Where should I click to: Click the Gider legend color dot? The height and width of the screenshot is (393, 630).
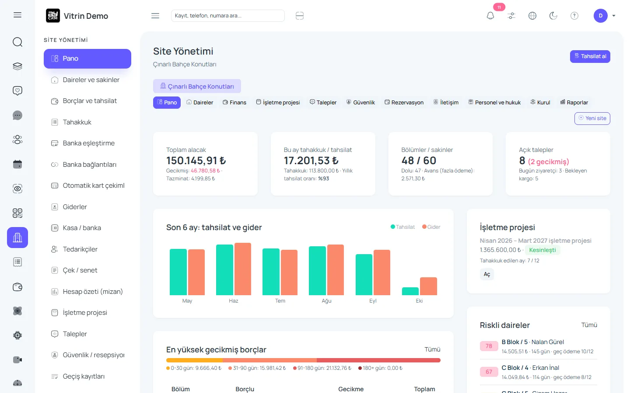tap(424, 227)
